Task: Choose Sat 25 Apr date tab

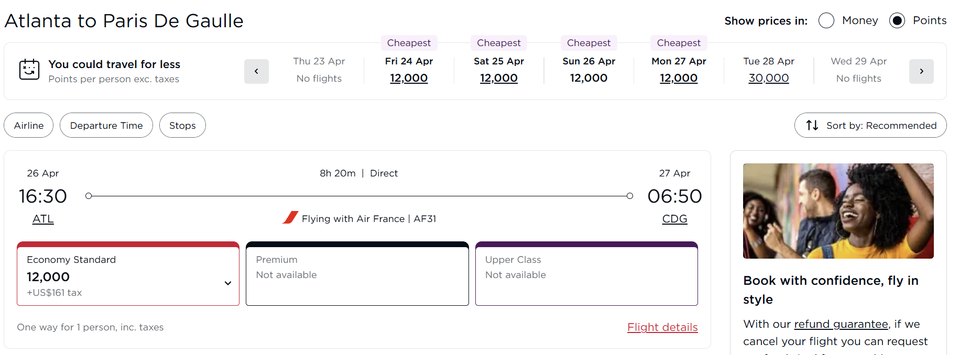Action: coord(499,70)
